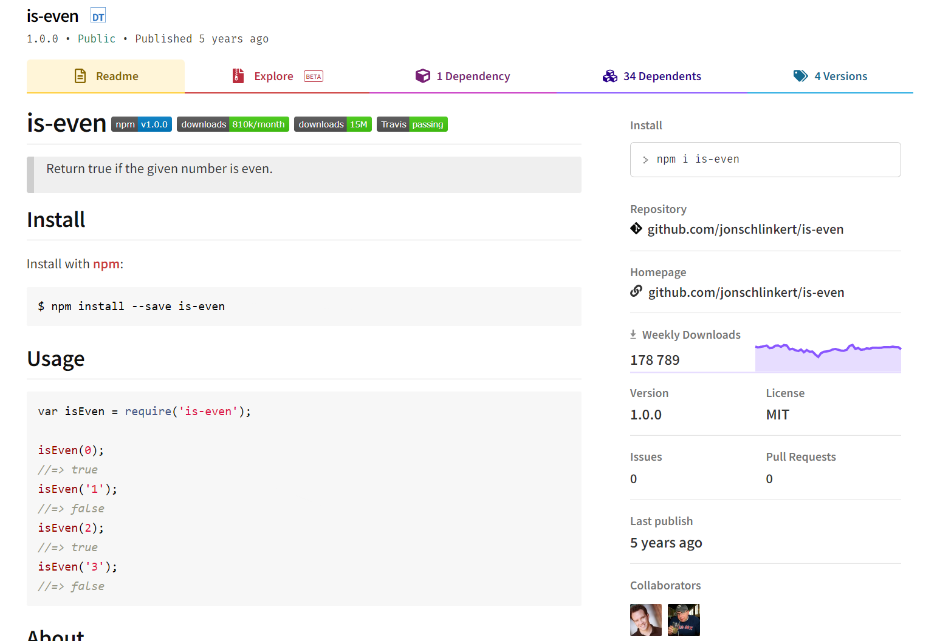Click the Explore zip file icon
Viewport: 937px width, 641px height.
click(x=238, y=76)
